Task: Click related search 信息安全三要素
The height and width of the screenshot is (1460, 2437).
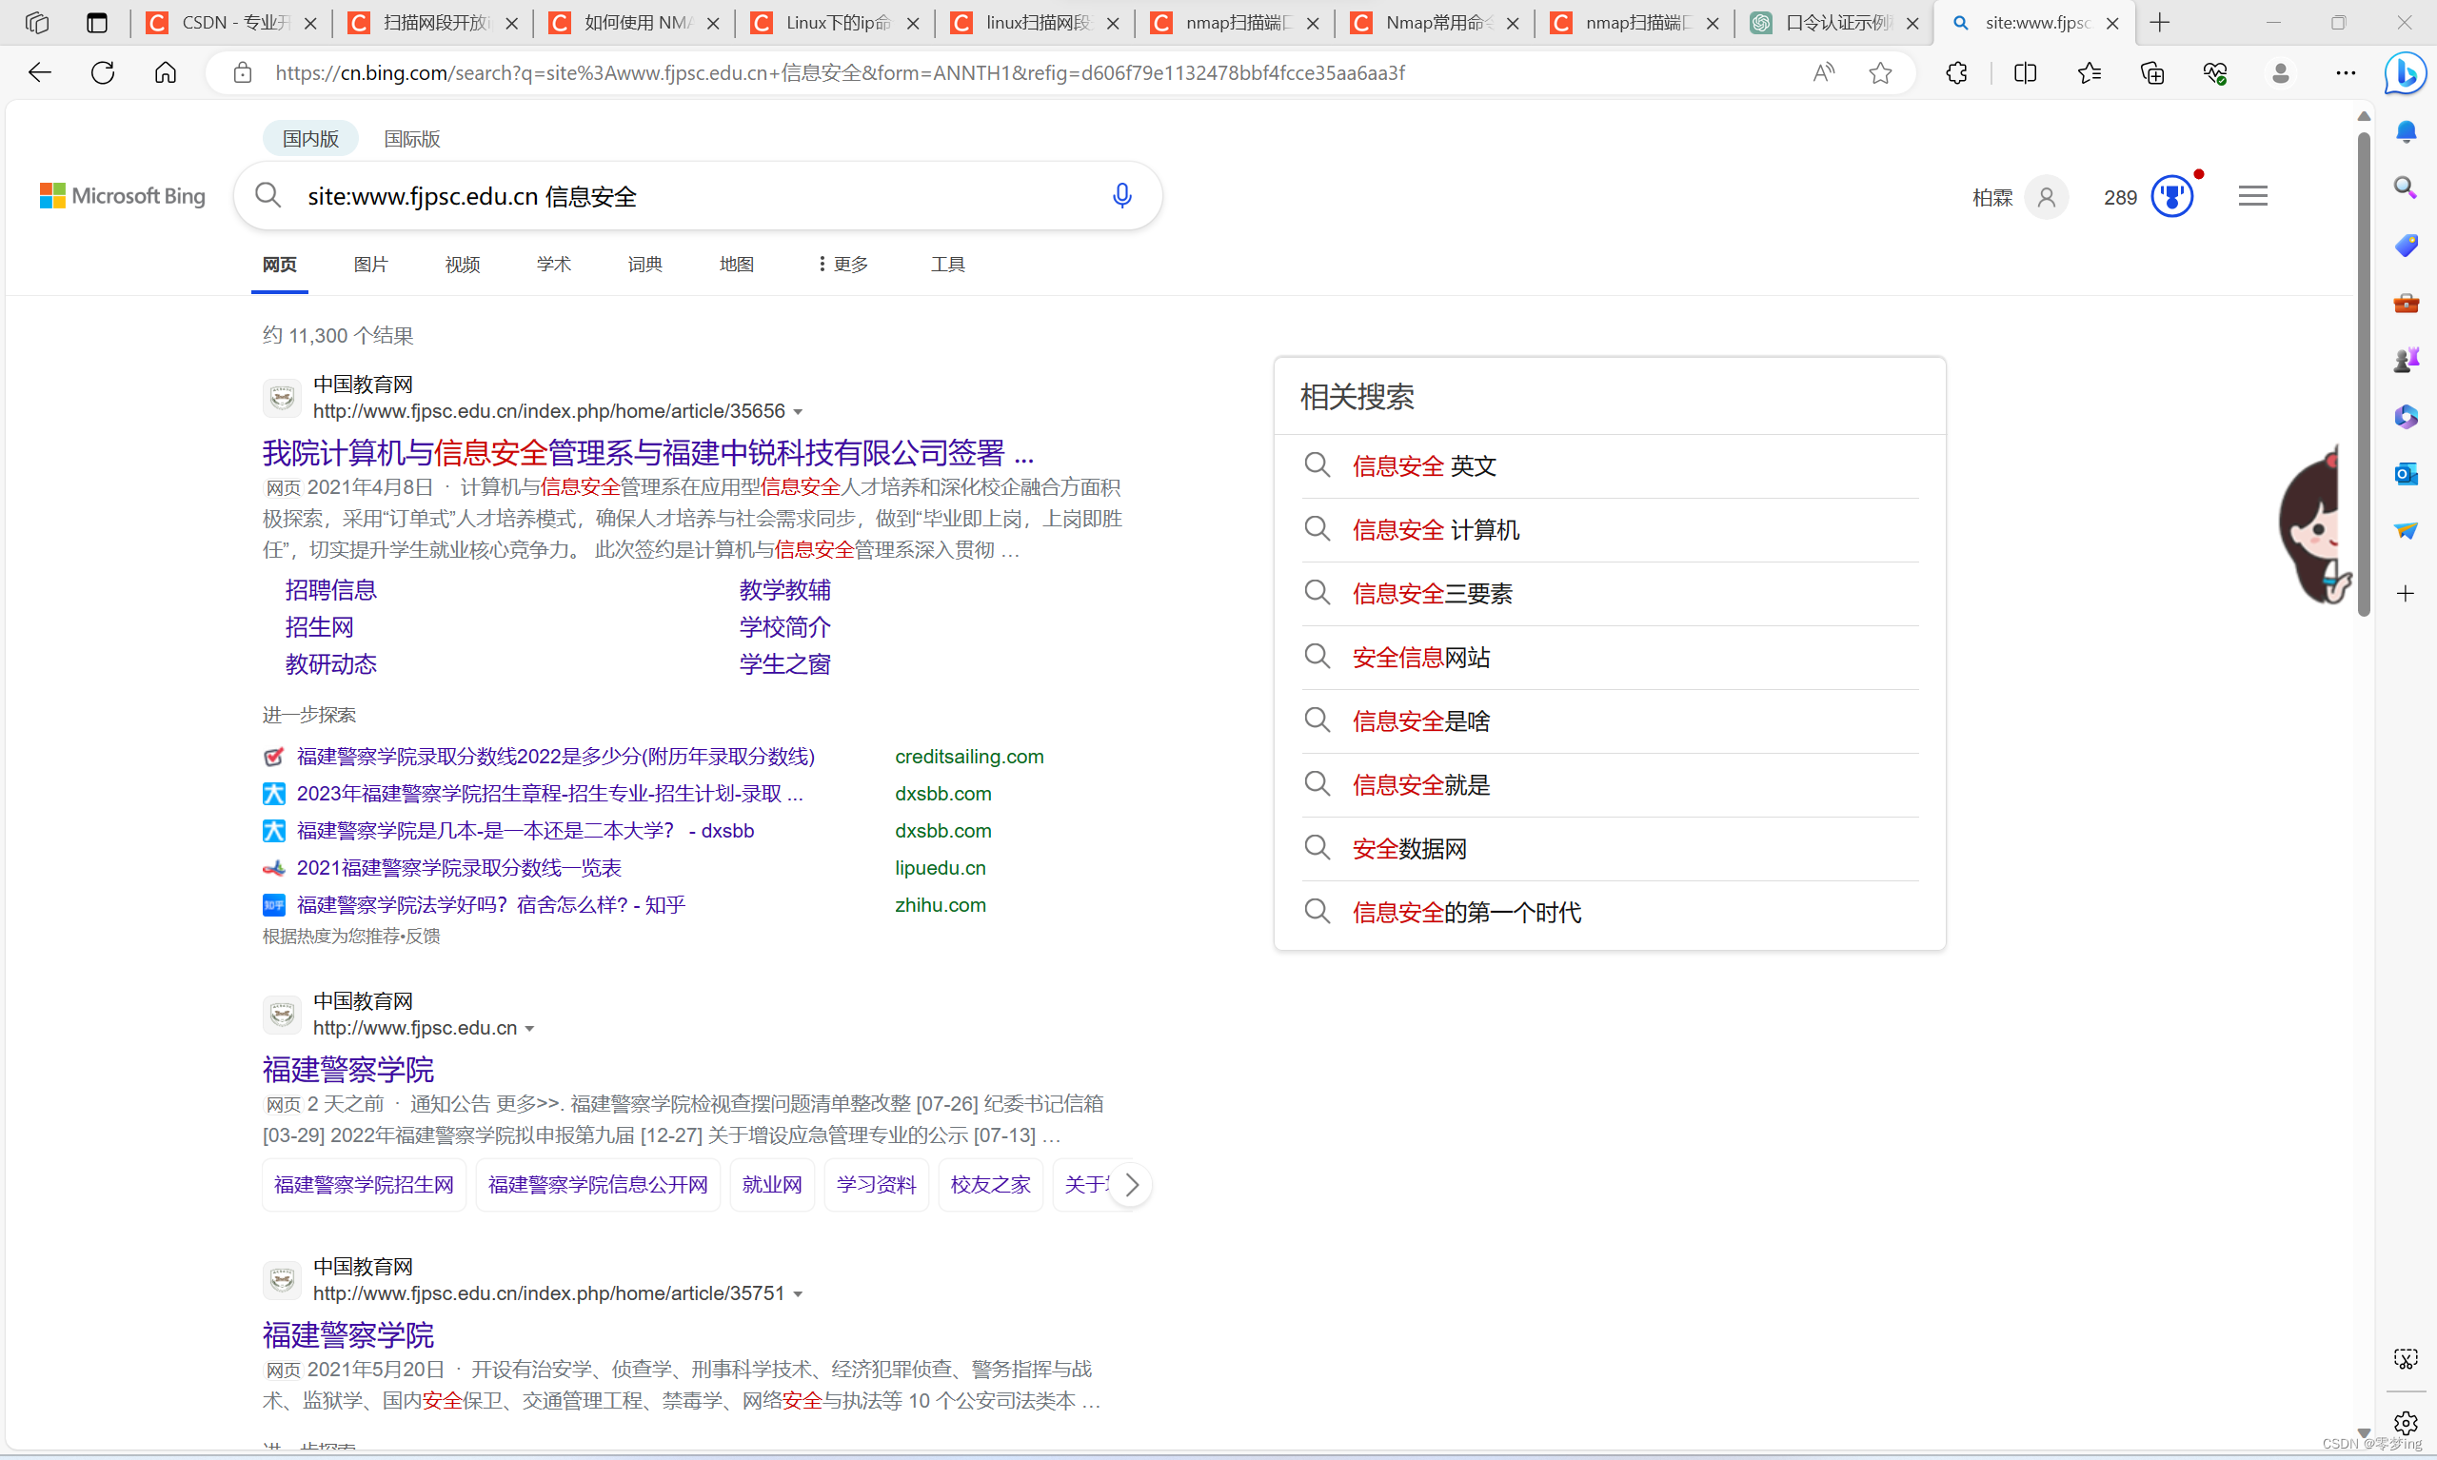Action: pyautogui.click(x=1432, y=594)
